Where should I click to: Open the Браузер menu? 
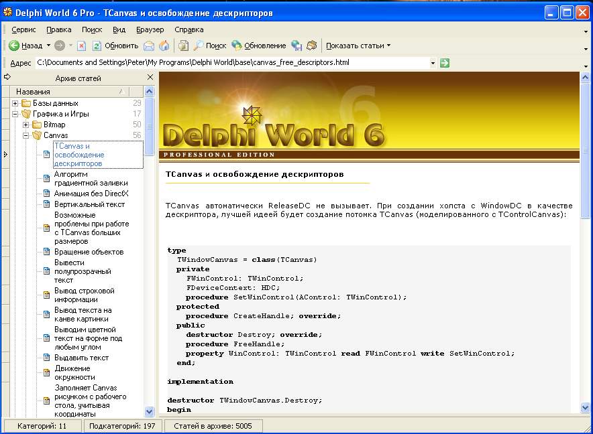150,29
